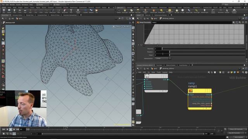
Task: Select the File shelf tool
Action: coord(96,11)
